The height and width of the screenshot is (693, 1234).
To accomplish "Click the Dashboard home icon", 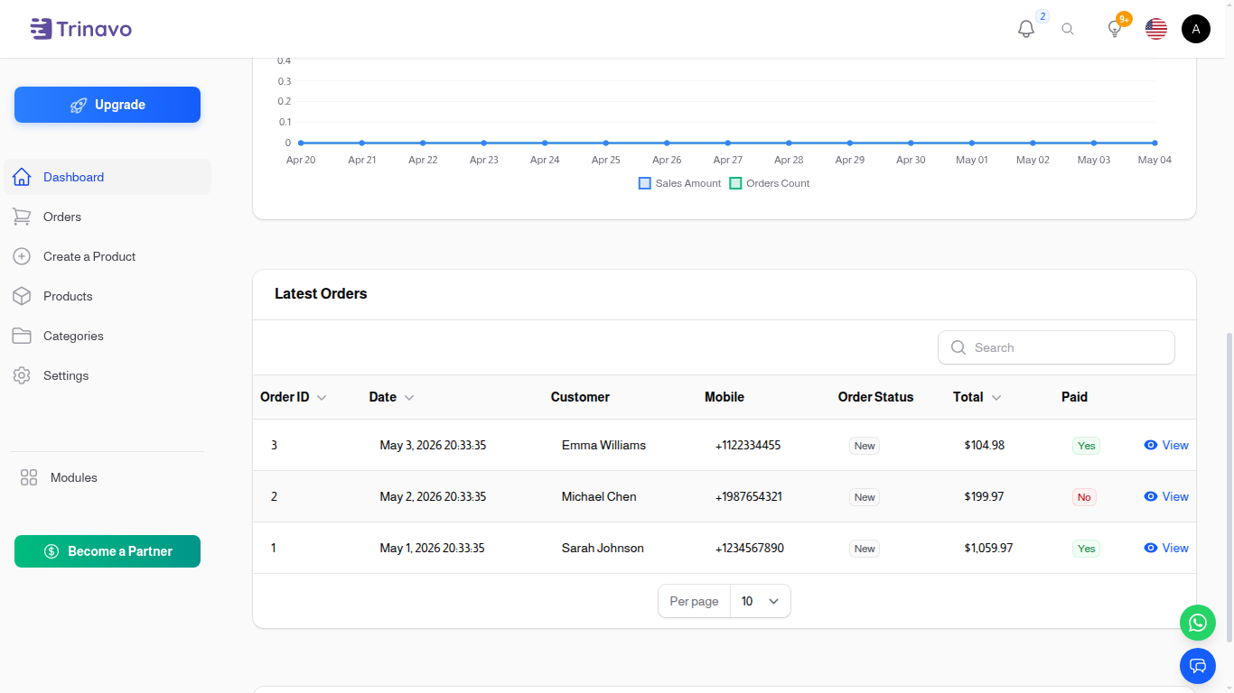I will point(22,177).
